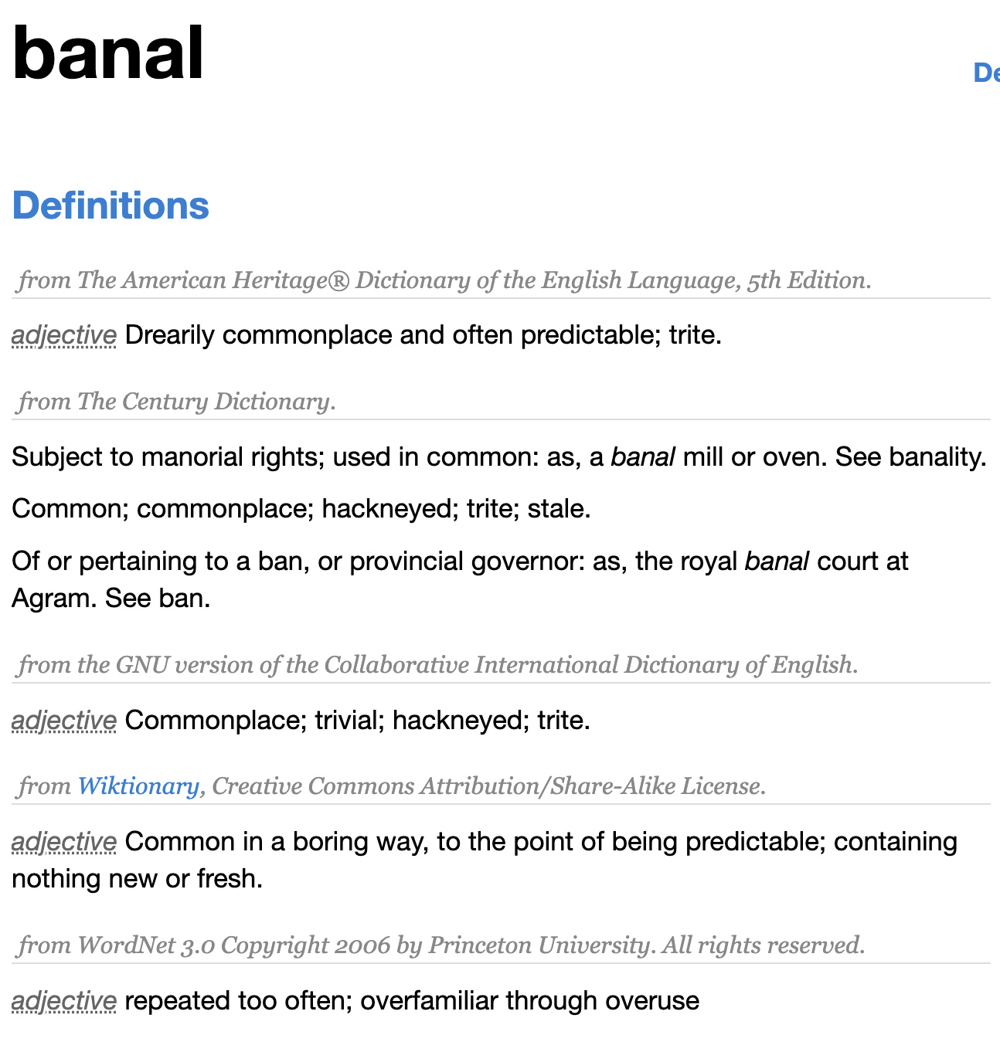1000x1052 pixels.
Task: Click italic 'banal' in 'banal mill or oven'
Action: [x=643, y=457]
